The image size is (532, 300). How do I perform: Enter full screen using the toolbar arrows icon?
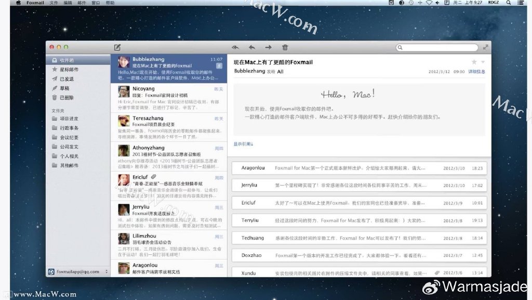tap(486, 47)
